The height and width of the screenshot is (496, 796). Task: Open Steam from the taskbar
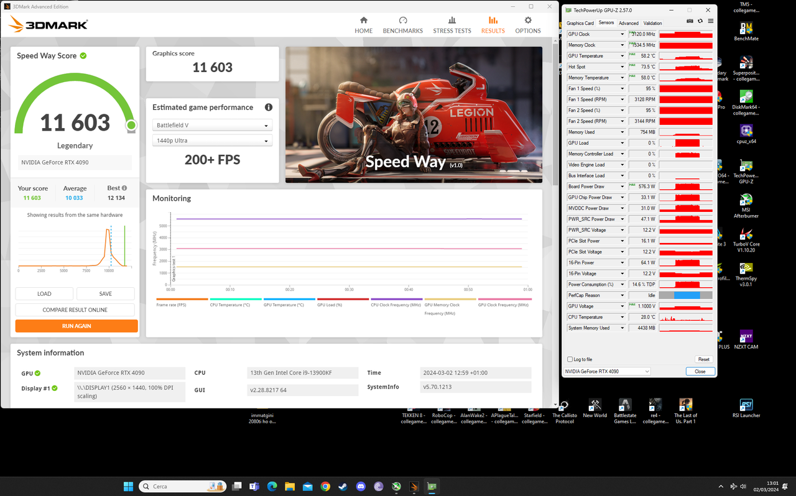click(x=343, y=487)
